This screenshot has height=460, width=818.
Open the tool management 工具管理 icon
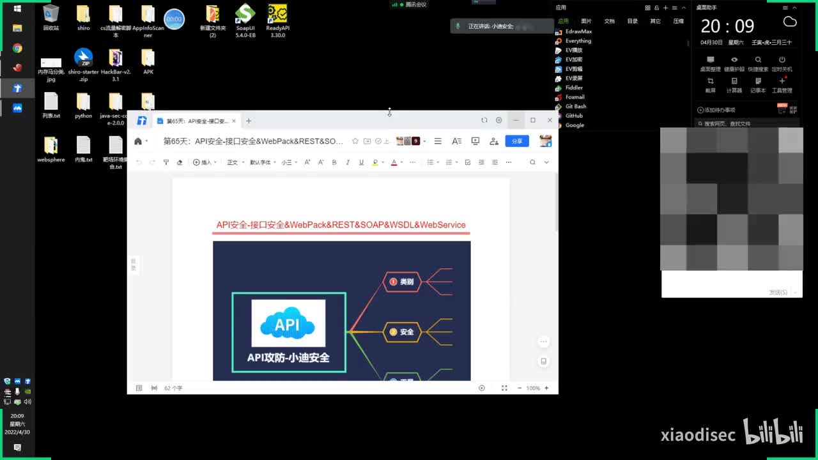[782, 84]
